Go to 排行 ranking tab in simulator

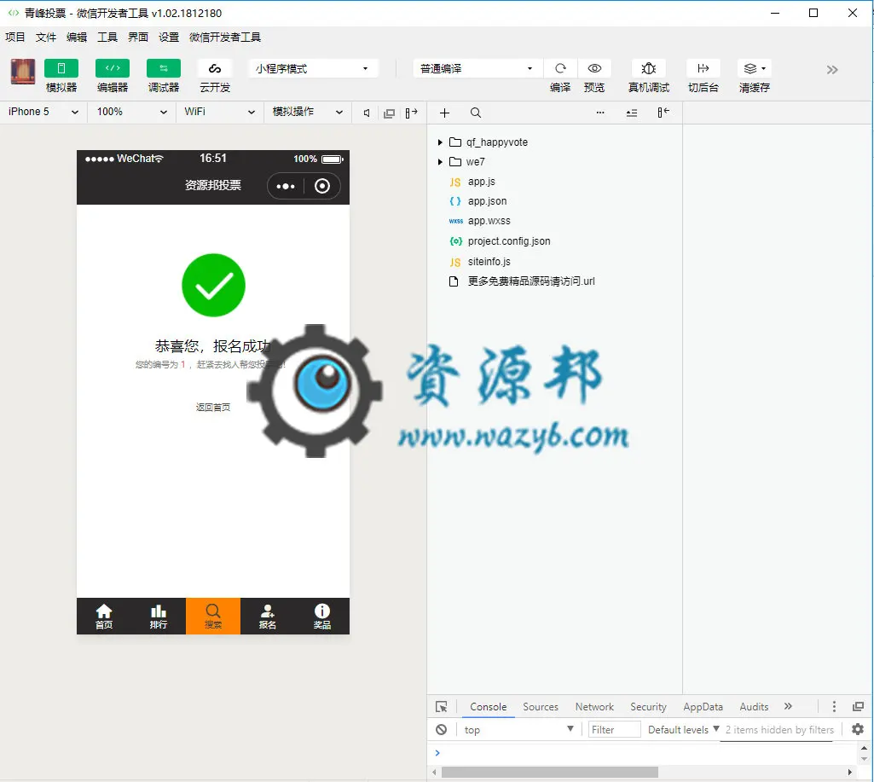click(159, 617)
